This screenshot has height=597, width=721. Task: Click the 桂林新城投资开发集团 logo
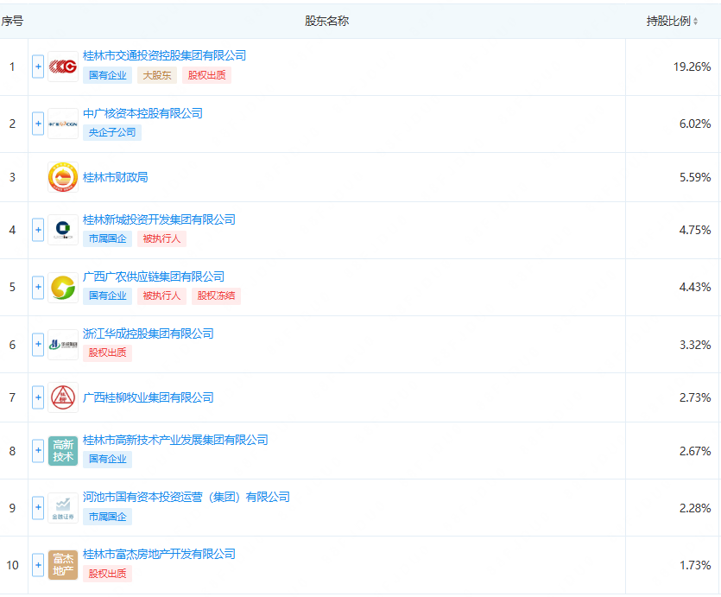point(63,230)
